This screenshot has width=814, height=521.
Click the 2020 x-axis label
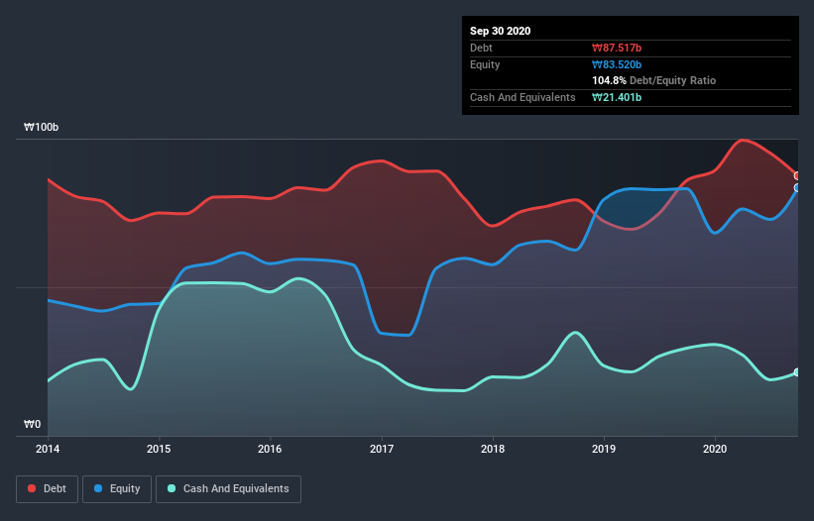(714, 449)
